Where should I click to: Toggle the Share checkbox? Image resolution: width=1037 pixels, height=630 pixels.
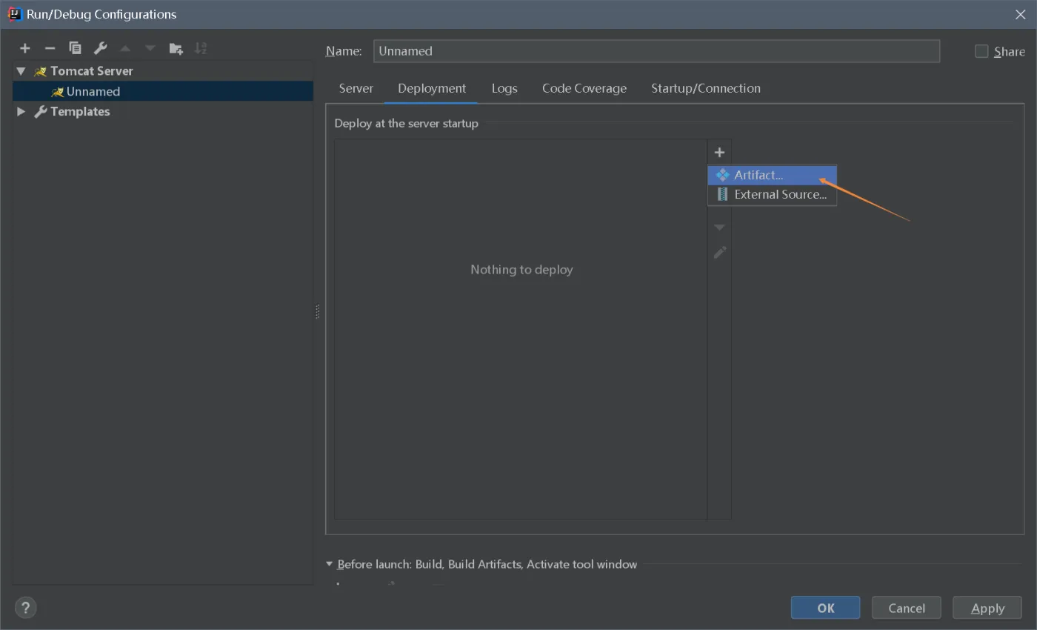click(x=981, y=51)
